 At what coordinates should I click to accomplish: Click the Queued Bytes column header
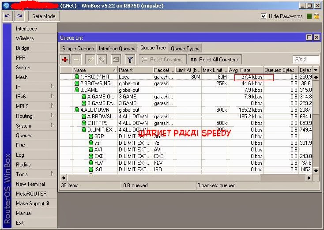tap(281, 70)
